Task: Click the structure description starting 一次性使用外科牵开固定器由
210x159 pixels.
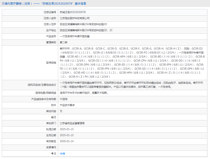Action: [x=131, y=85]
